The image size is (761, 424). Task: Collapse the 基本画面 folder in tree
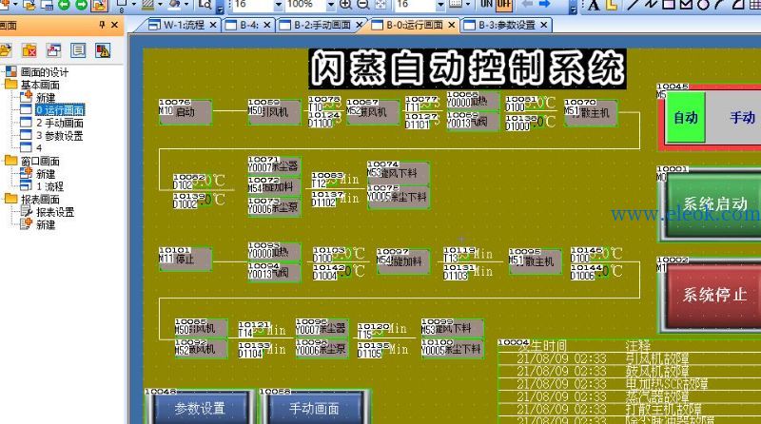tap(10, 85)
